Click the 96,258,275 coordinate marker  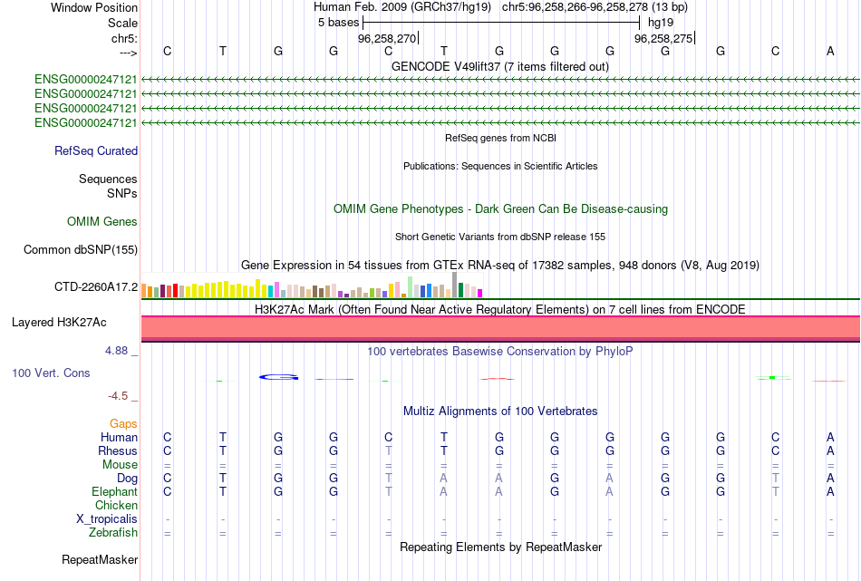pyautogui.click(x=663, y=38)
